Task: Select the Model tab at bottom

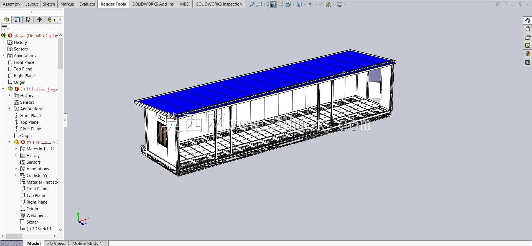Action: pos(34,243)
